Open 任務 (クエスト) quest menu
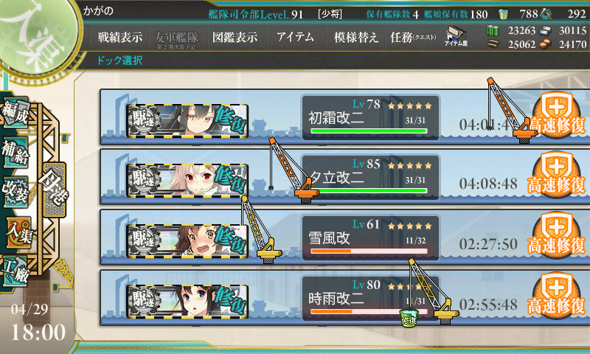The height and width of the screenshot is (354, 590). (x=413, y=37)
